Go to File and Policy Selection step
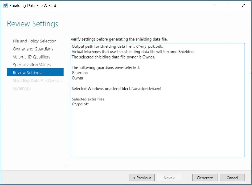Screen dimensions: 252x185 click(x=34, y=41)
